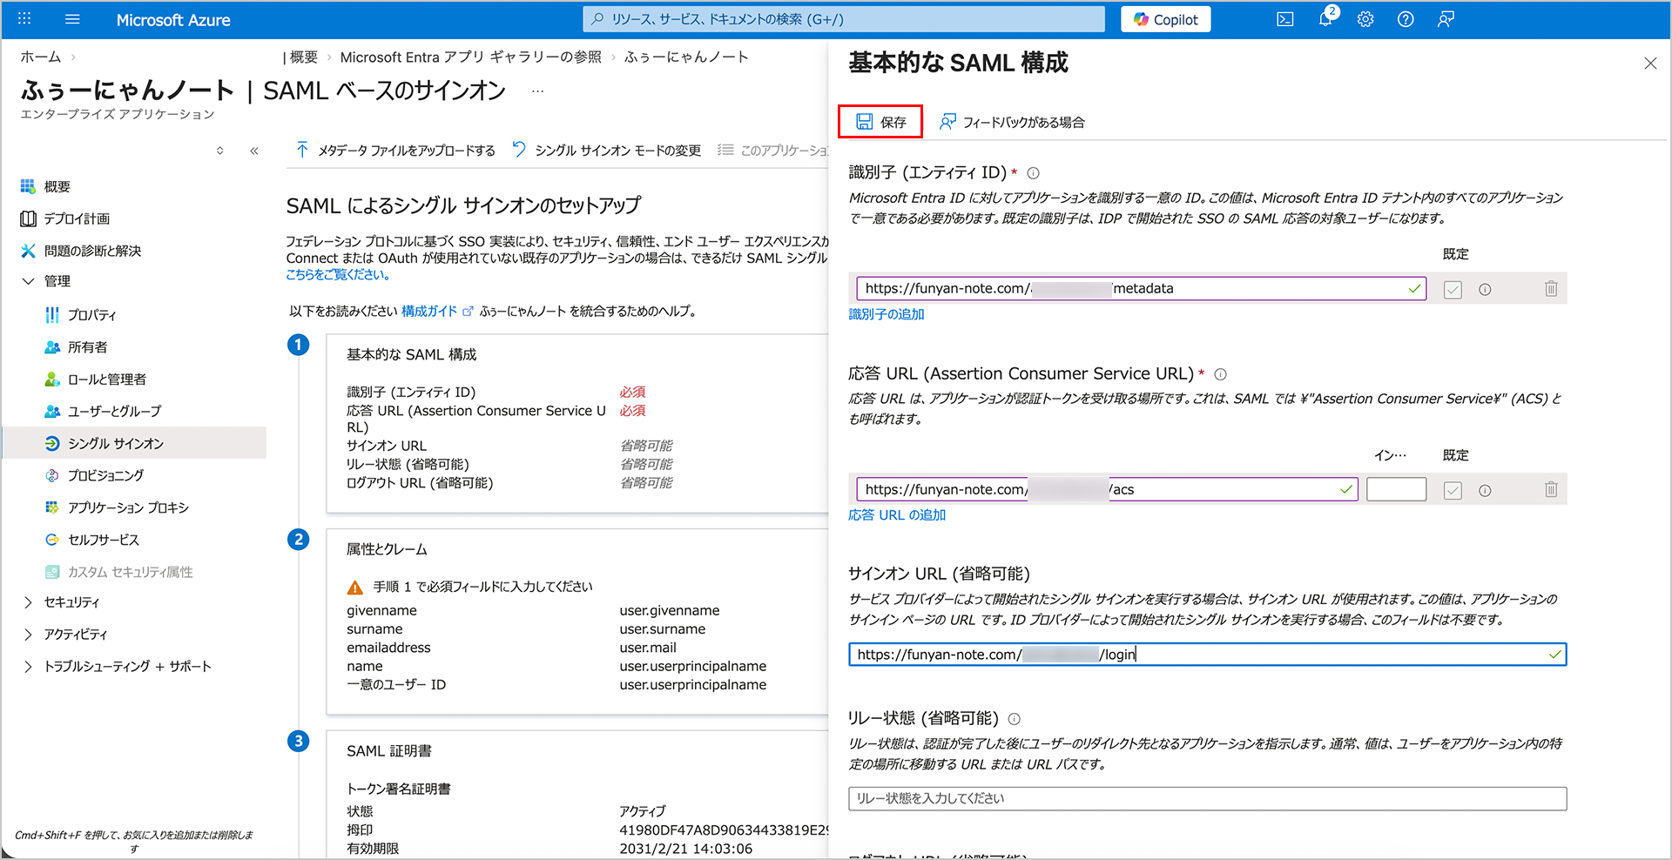Toggle the default checkbox for reply URL
This screenshot has height=860, width=1672.
pos(1452,491)
